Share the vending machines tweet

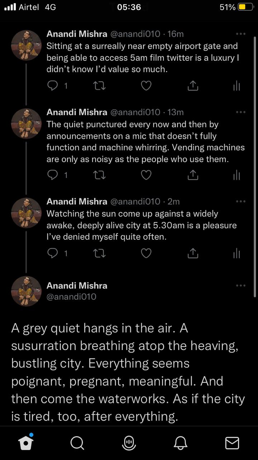tap(193, 175)
